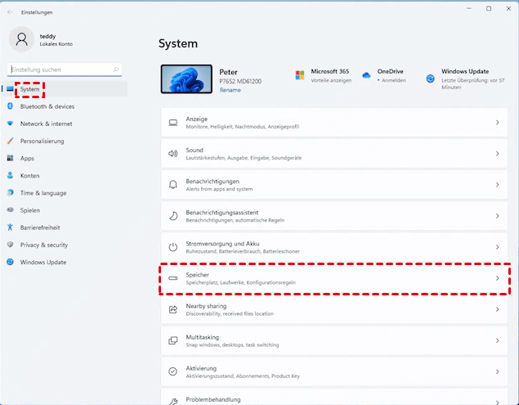Open Time & language section
Screen dimensions: 519x405
43,193
